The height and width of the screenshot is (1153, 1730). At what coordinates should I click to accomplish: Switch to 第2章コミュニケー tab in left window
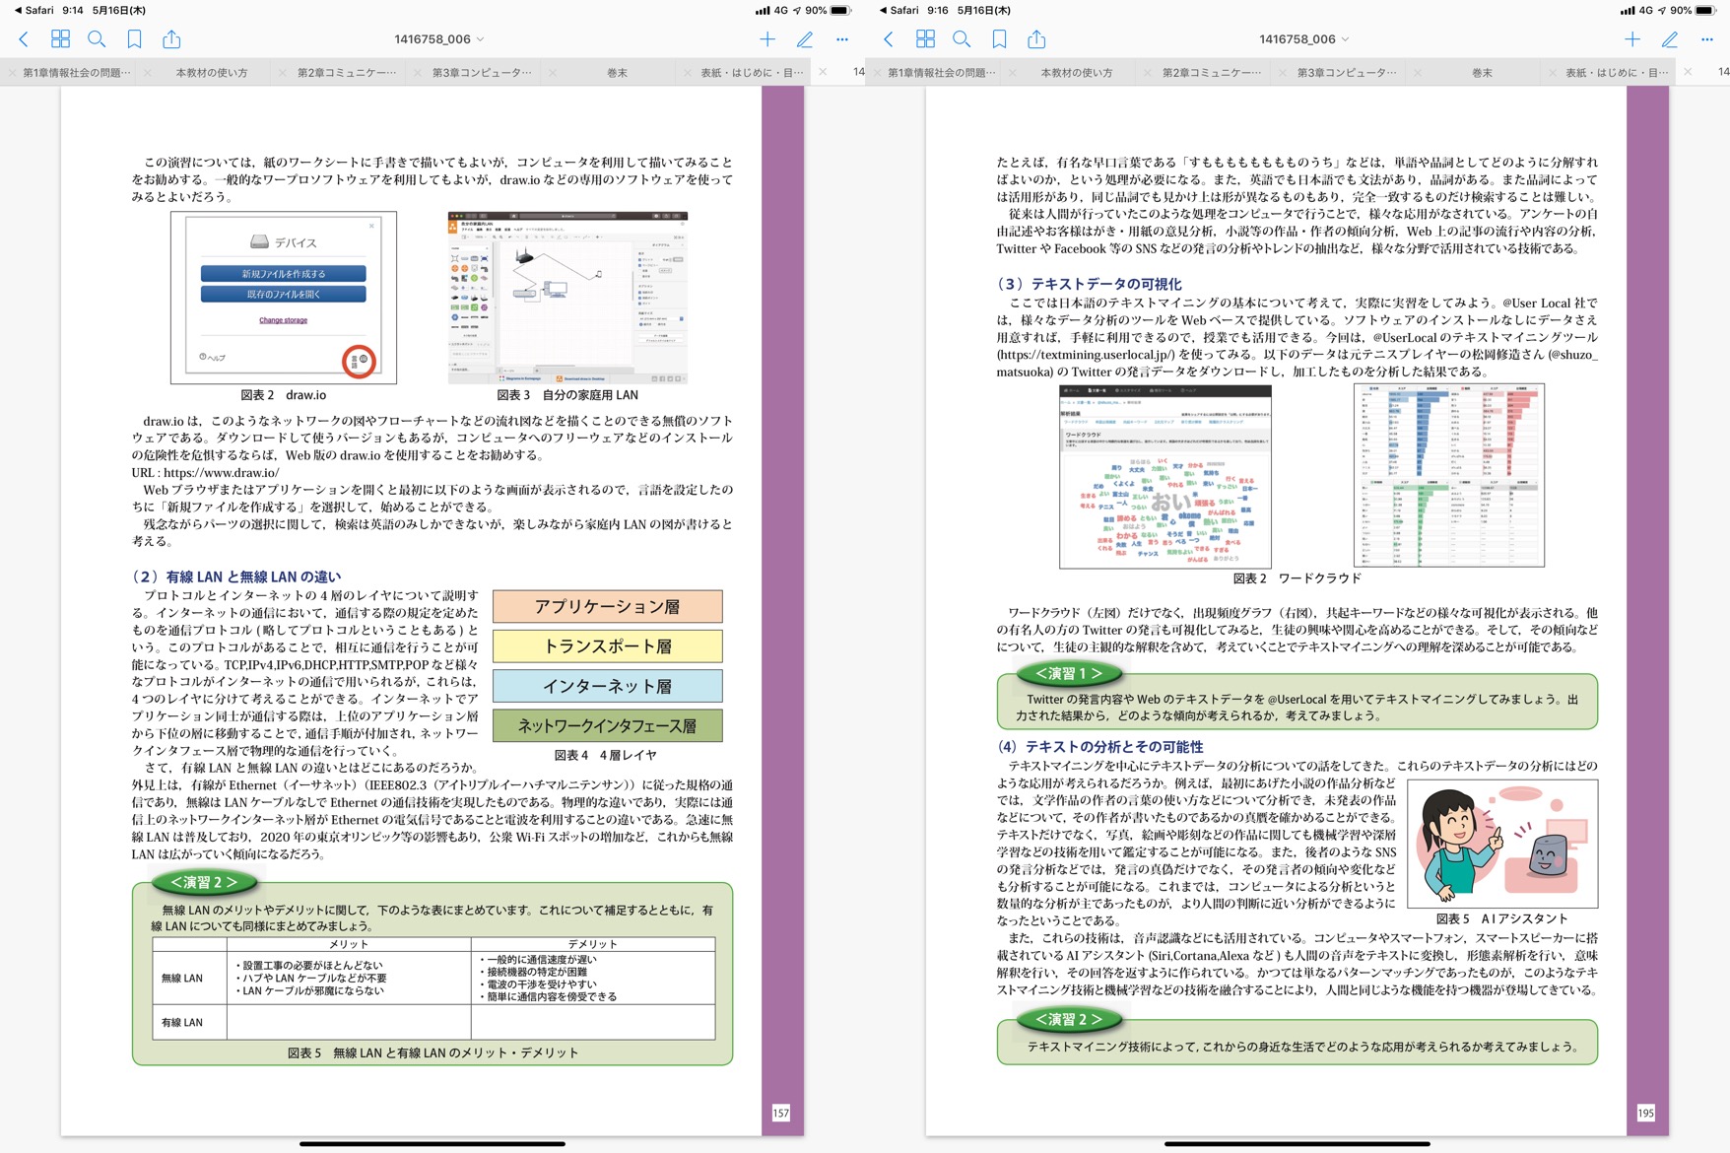(347, 72)
